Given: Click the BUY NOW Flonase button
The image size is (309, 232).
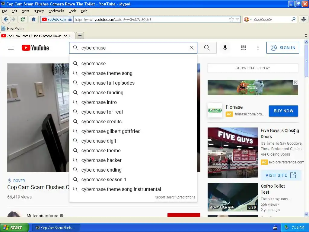Looking at the screenshot, I should click(283, 111).
